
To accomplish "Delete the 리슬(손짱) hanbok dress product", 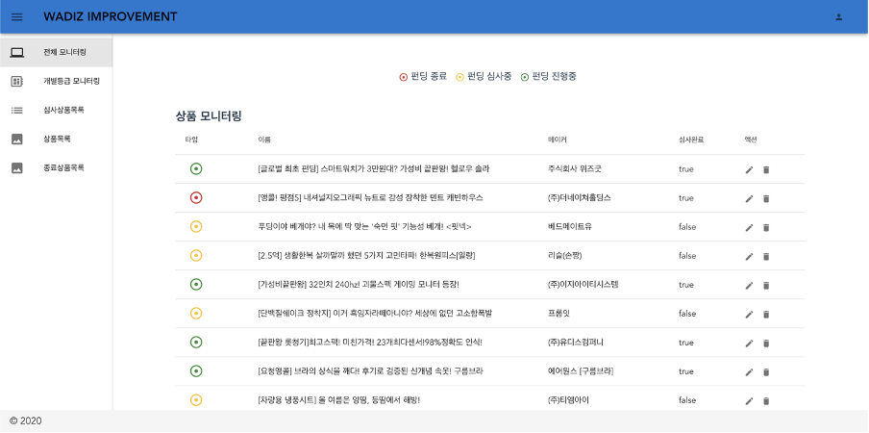I will tap(766, 256).
